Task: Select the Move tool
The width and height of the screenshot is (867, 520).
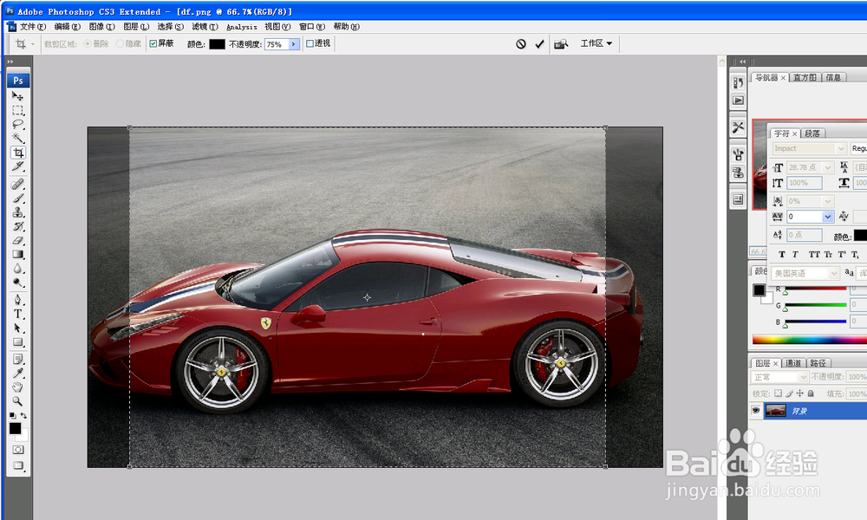Action: pos(17,96)
